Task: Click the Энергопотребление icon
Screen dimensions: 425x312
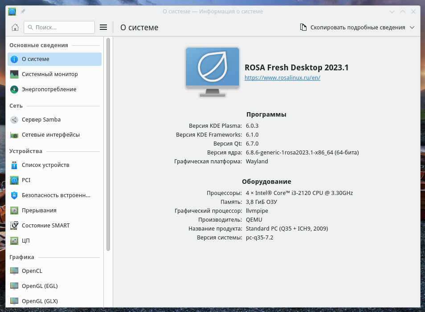Action: pos(14,89)
